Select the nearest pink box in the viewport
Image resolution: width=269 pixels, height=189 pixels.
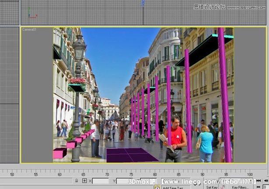tap(59, 153)
